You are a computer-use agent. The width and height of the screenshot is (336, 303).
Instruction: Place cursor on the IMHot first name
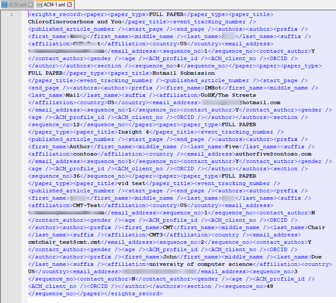pos(212,88)
